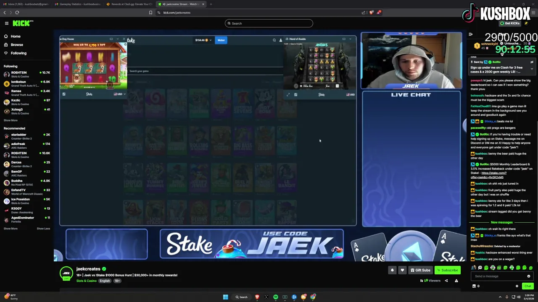Image resolution: width=538 pixels, height=302 pixels.
Task: Collapse the chat panel arrow
Action: point(470,34)
